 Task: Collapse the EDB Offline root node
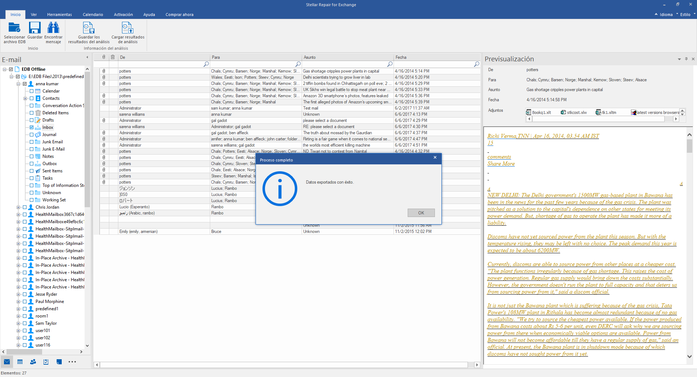pyautogui.click(x=4, y=69)
